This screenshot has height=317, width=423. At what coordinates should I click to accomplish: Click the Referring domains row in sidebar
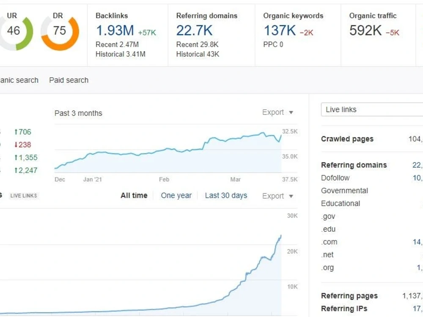pyautogui.click(x=372, y=165)
